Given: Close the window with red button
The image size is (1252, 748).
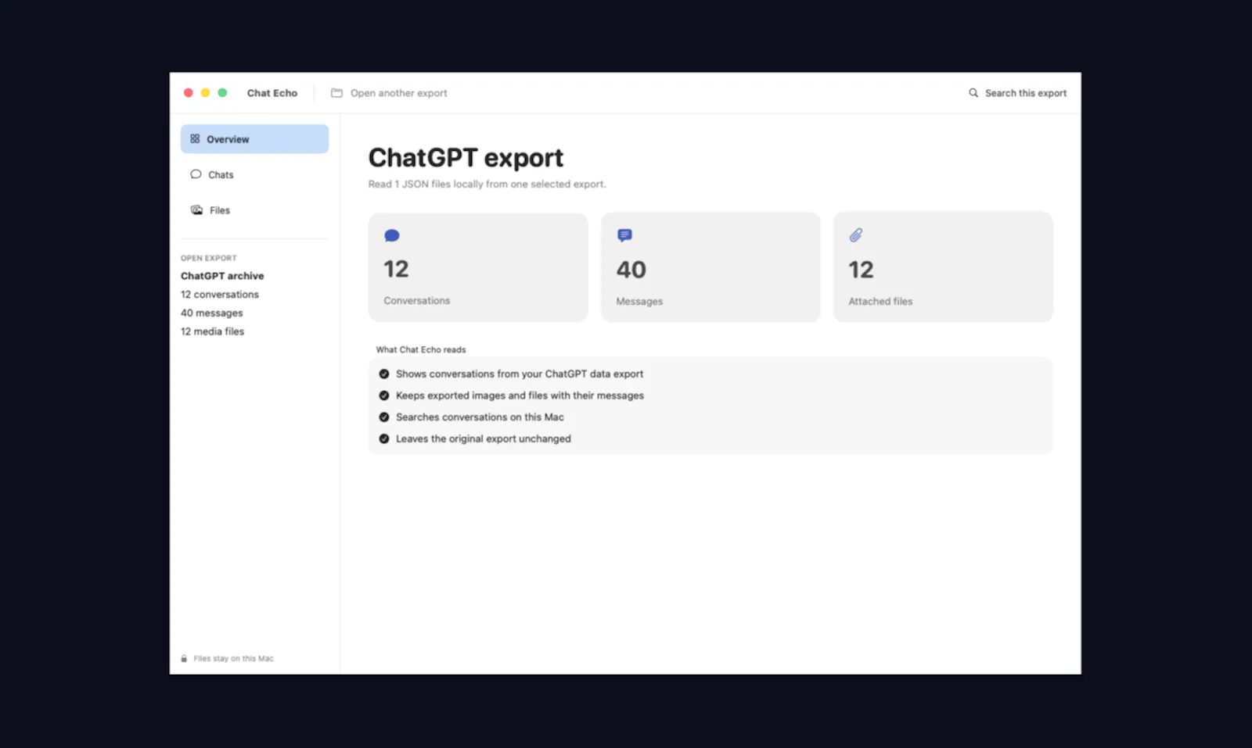Looking at the screenshot, I should pyautogui.click(x=189, y=92).
